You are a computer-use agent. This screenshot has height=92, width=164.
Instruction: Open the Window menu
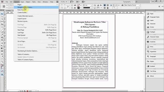click(x=45, y=2)
